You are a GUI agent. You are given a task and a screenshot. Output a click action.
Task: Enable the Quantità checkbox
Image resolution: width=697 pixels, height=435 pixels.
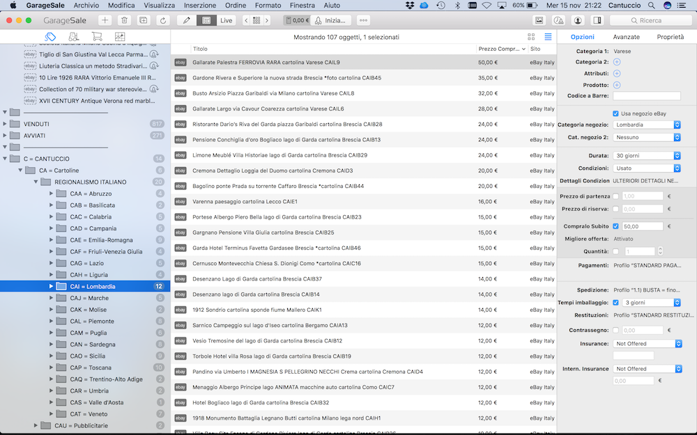pyautogui.click(x=615, y=252)
